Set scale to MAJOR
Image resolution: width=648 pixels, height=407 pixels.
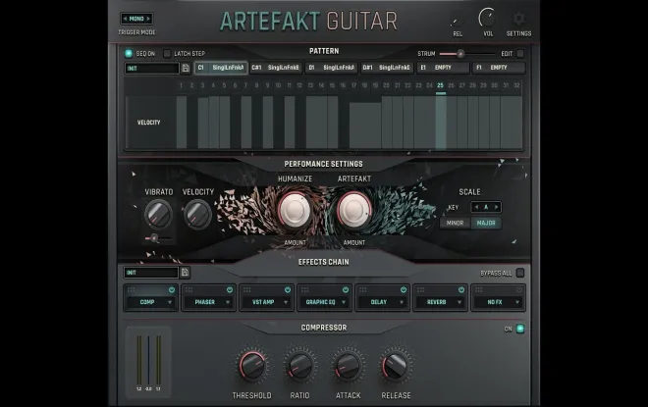pyautogui.click(x=486, y=223)
